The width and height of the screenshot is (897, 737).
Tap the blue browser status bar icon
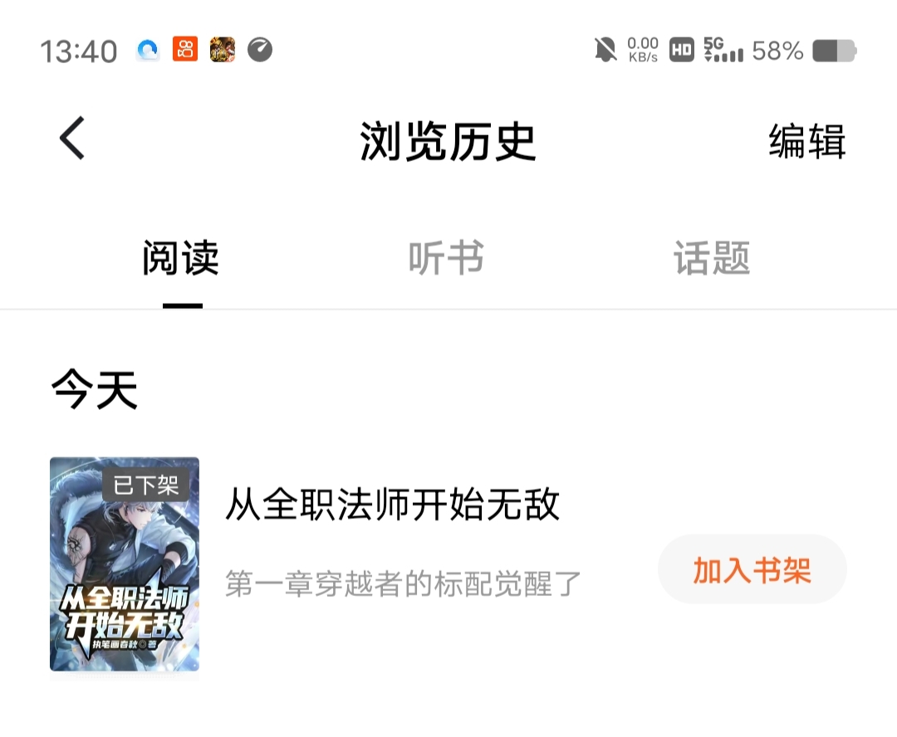[x=148, y=50]
